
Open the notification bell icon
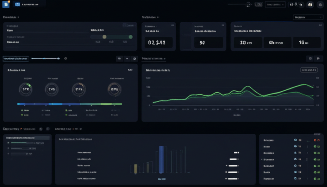pos(291,4)
